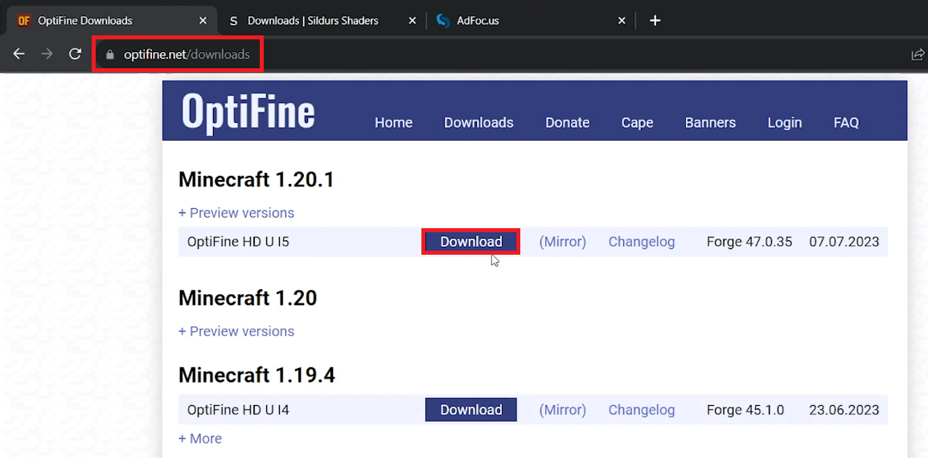Open the Donate navigation link
Viewport: 928px width, 458px height.
[x=568, y=122]
